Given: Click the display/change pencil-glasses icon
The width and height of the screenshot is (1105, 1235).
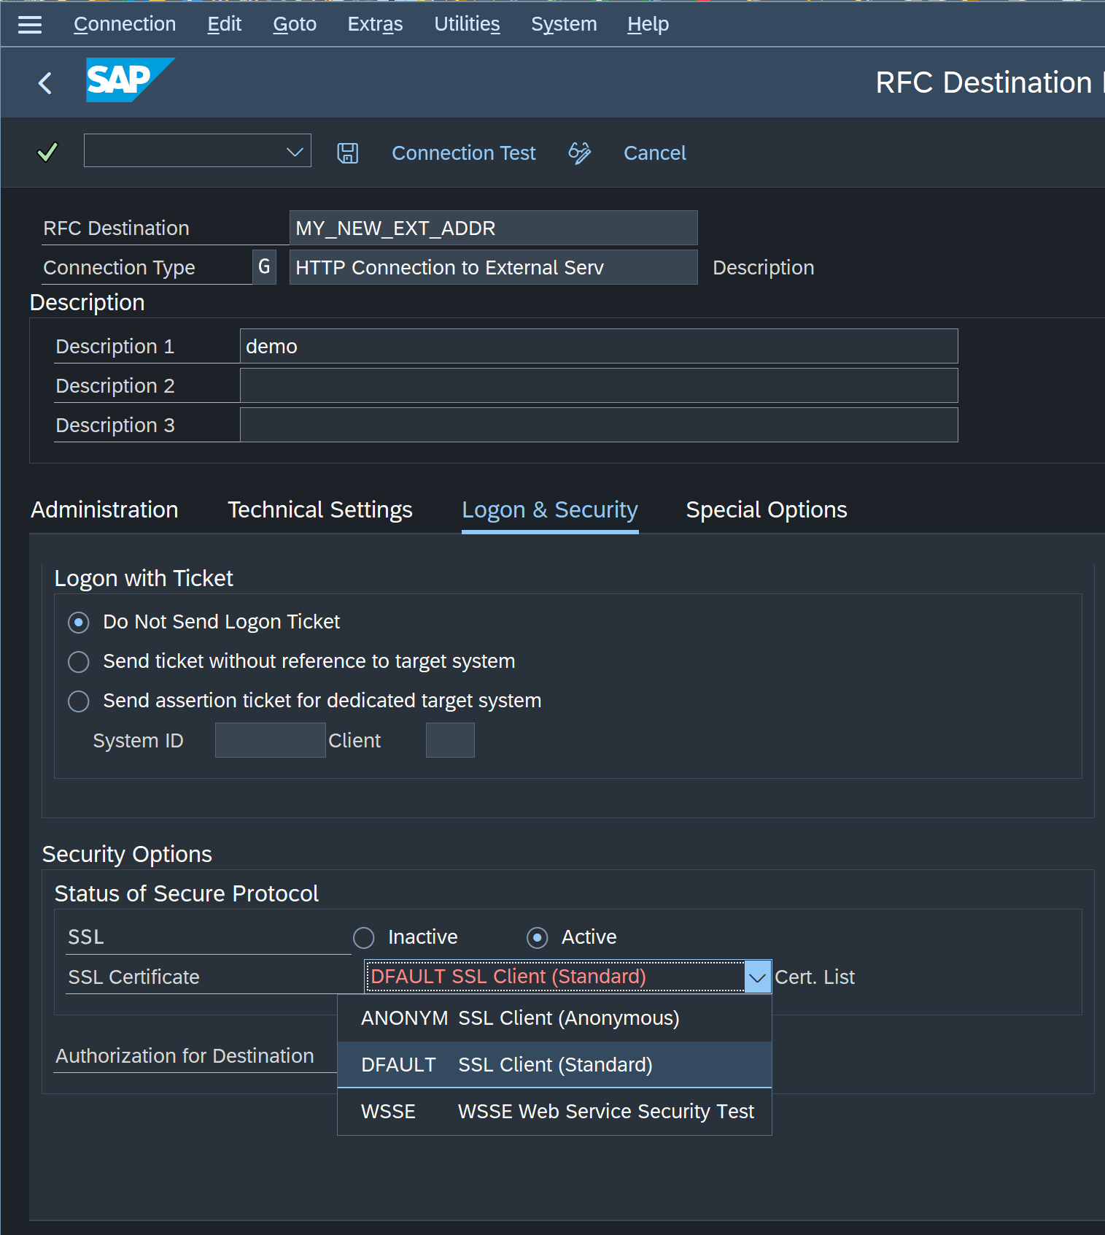Looking at the screenshot, I should [x=580, y=153].
